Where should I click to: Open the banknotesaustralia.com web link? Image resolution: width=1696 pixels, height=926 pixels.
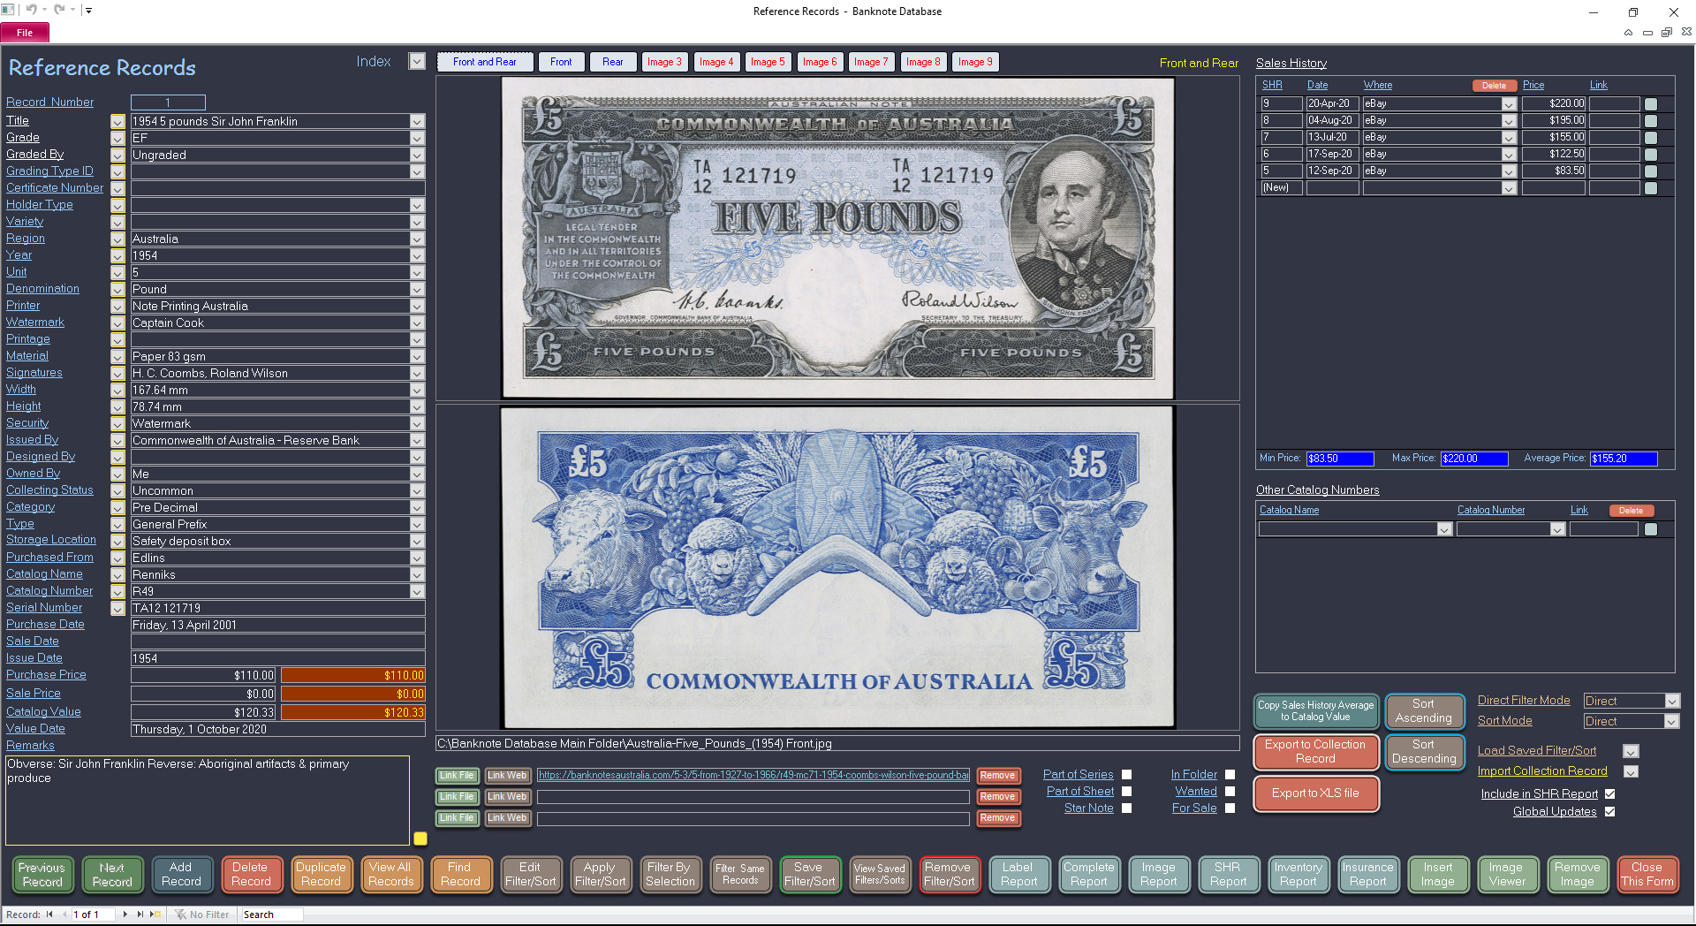tap(753, 775)
